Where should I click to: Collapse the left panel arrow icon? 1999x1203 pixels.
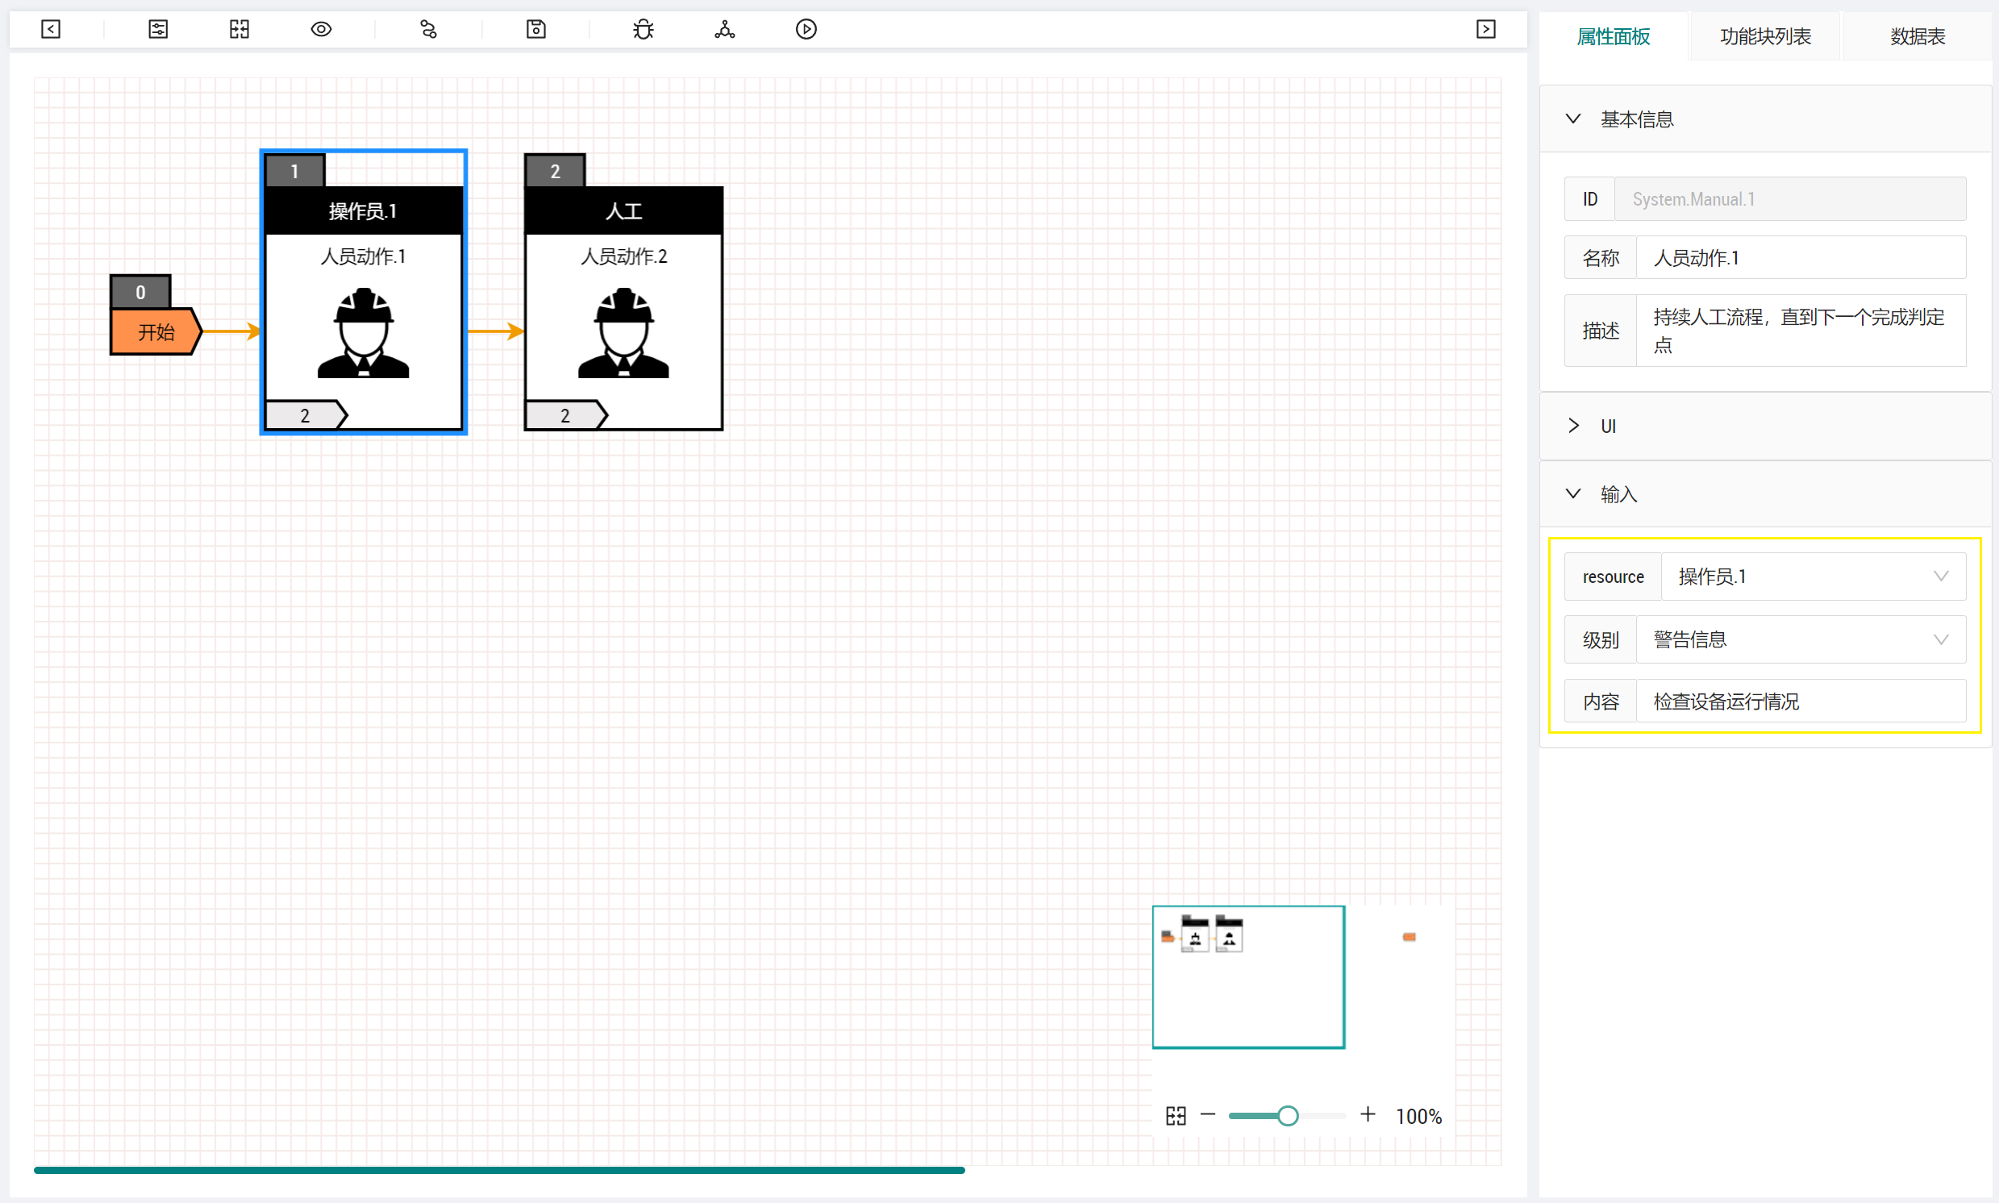point(50,29)
